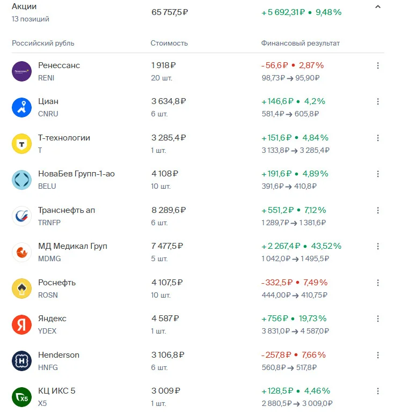This screenshot has width=395, height=414.
Task: Open the three-dot menu for КЦ ИКС 5
Action: (x=378, y=391)
